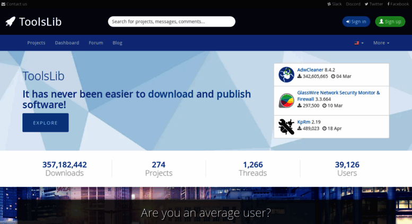Click the Contact us link

17,4
